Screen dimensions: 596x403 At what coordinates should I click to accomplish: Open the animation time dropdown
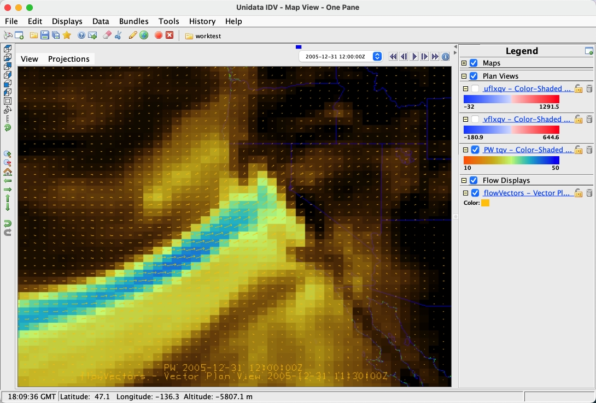377,56
